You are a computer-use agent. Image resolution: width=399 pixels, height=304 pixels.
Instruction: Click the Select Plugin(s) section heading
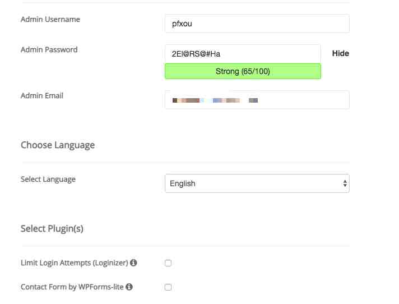click(x=52, y=229)
